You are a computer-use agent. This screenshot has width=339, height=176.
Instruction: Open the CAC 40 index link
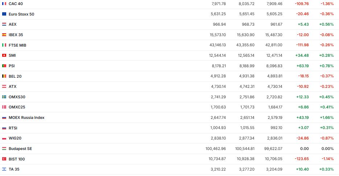pos(15,4)
